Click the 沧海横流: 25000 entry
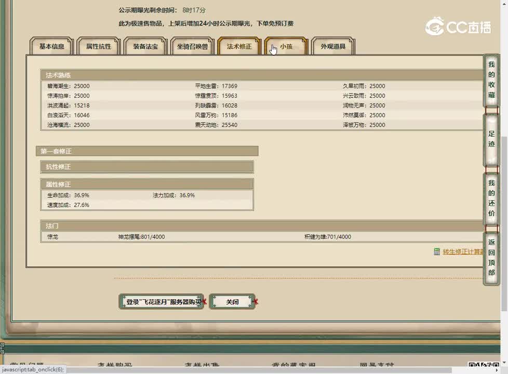This screenshot has width=508, height=374. 69,125
